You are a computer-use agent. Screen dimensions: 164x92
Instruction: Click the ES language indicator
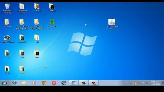[127, 83]
